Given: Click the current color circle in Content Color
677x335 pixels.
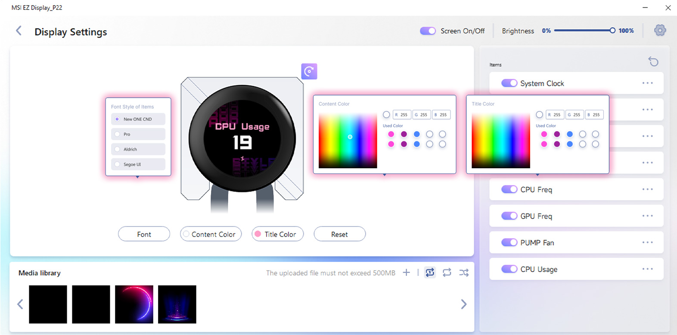Looking at the screenshot, I should [x=386, y=115].
